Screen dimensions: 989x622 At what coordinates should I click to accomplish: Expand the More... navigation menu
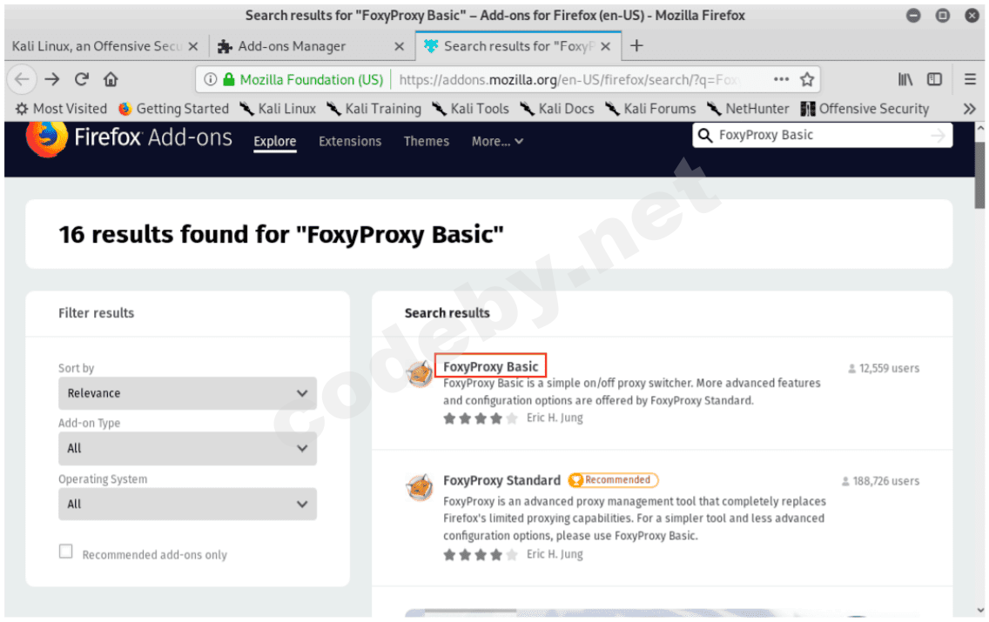497,142
